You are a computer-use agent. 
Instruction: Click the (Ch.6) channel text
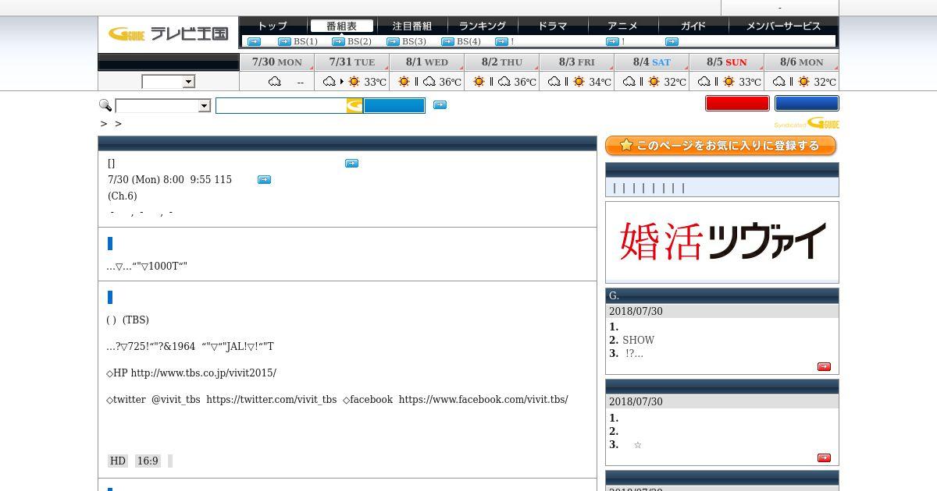coord(122,196)
